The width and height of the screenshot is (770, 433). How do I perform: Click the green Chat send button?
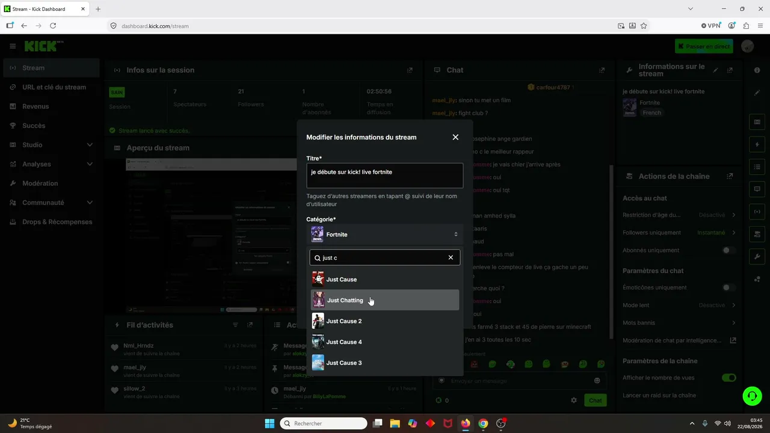(x=595, y=400)
